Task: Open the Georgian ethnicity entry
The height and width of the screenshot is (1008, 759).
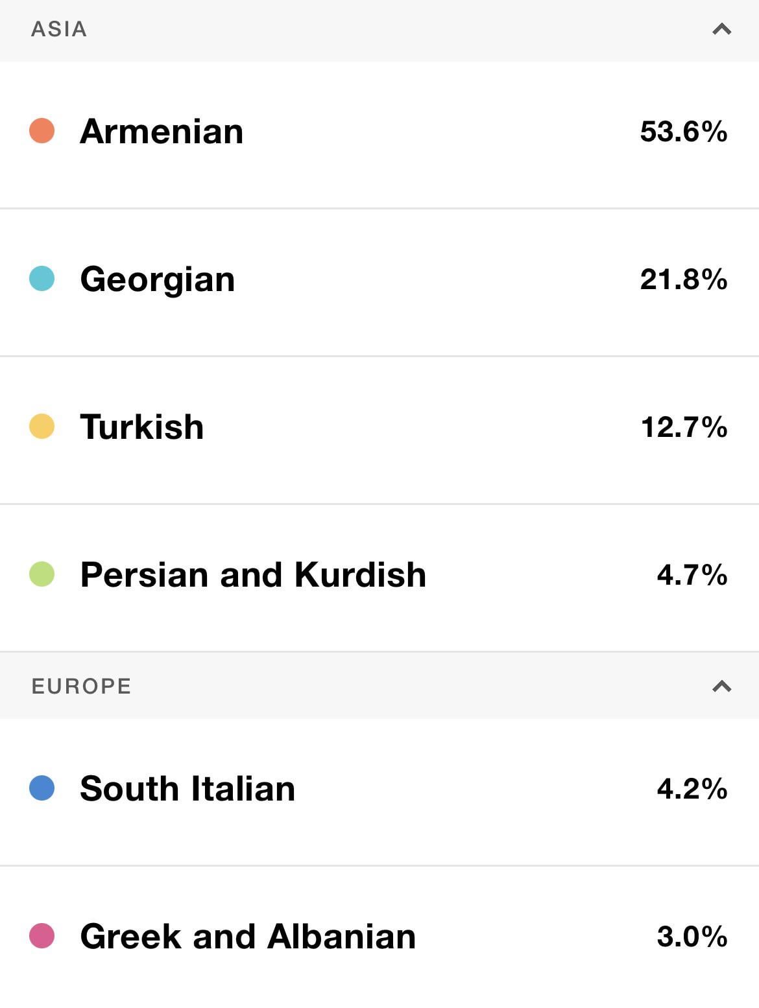Action: point(157,279)
